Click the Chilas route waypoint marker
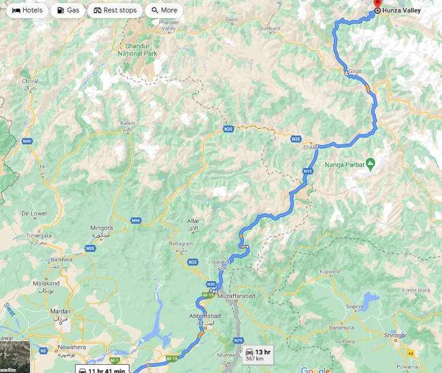Screen dimensions: 442x373 tap(317, 146)
